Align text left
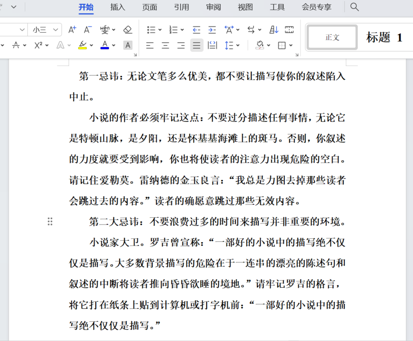The height and width of the screenshot is (341, 413). coord(150,46)
